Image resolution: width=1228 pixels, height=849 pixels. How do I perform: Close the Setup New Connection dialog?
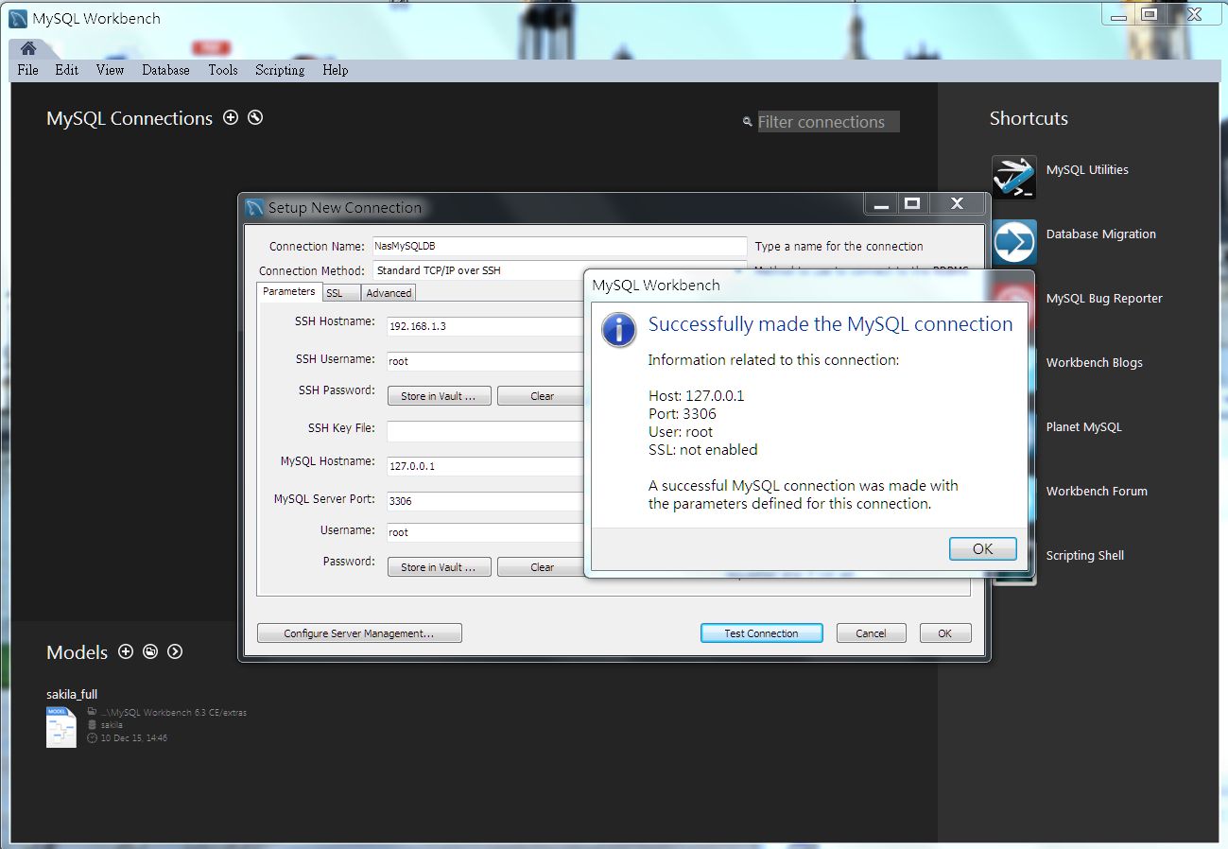[x=957, y=203]
